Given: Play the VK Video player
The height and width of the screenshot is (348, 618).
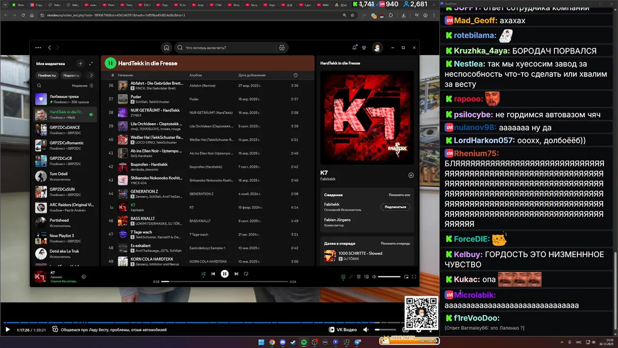Looking at the screenshot, I should pyautogui.click(x=7, y=330).
